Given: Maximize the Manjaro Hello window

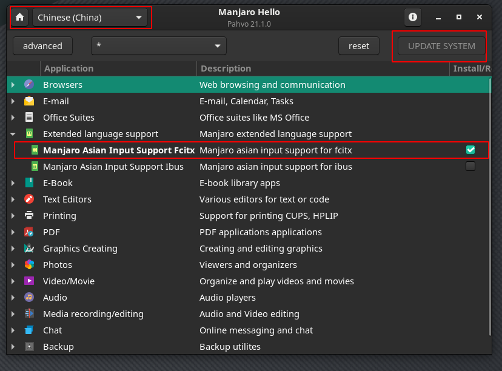Looking at the screenshot, I should (459, 17).
